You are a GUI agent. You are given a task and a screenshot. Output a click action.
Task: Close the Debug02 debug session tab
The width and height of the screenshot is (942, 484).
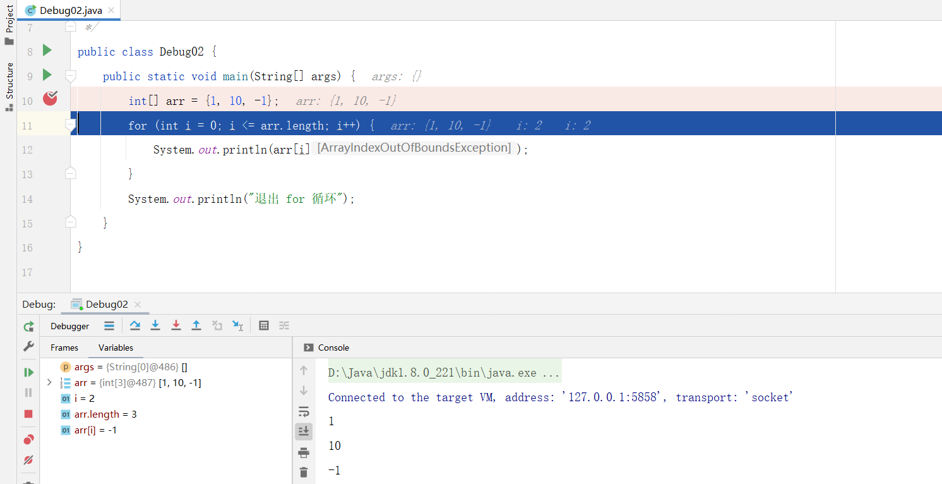point(138,305)
